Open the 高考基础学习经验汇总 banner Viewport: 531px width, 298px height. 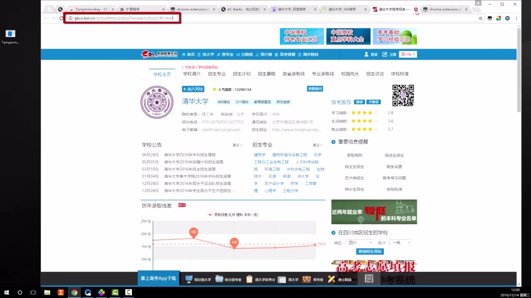(x=395, y=36)
